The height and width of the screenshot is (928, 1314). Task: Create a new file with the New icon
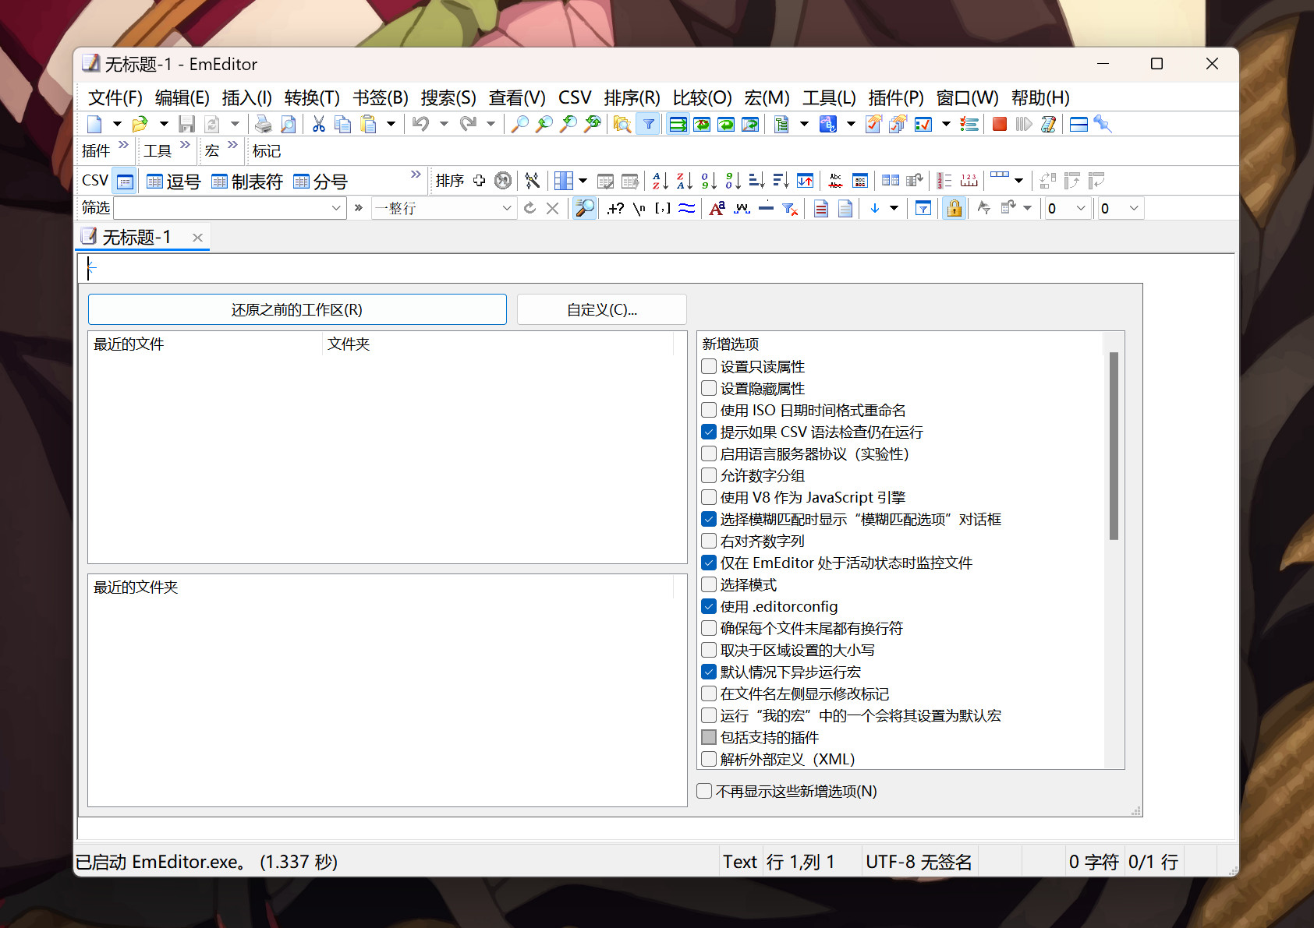tap(94, 125)
